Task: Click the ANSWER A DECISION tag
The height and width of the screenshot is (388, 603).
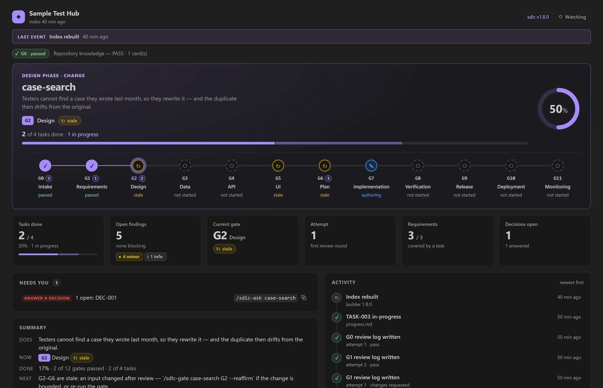Action: [47, 298]
